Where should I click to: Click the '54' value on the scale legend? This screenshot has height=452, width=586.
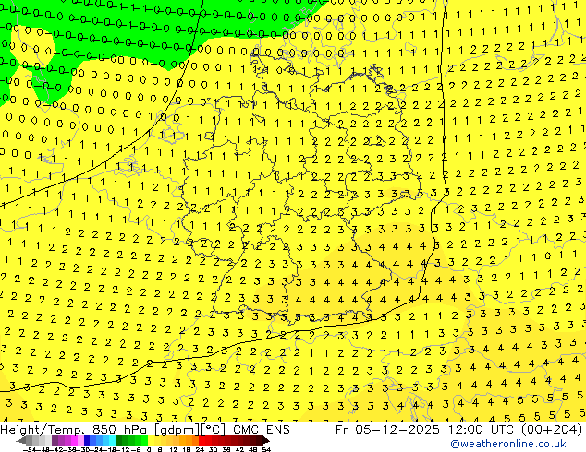[266, 450]
